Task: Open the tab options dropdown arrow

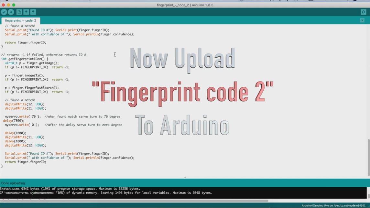Action: point(362,20)
